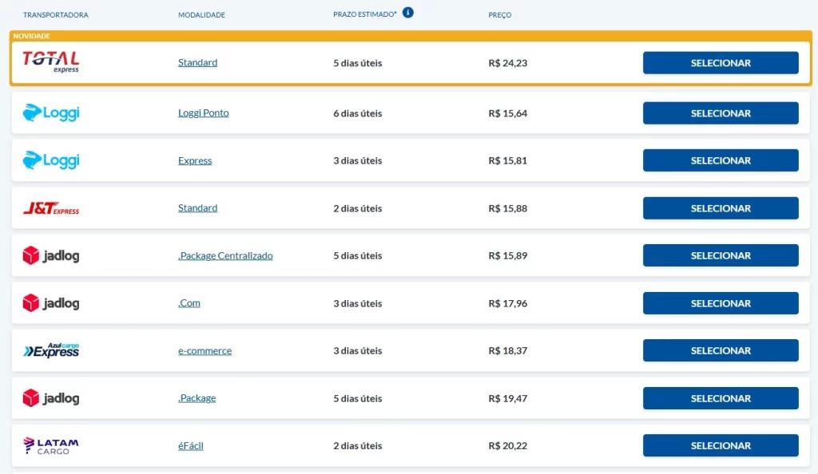Select Jadlog .Com for R$ 17,96
The width and height of the screenshot is (818, 474).
click(721, 303)
